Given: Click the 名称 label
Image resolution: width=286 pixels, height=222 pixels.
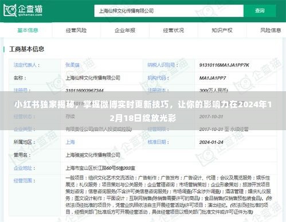Looking at the screenshot, I should (19, 78).
